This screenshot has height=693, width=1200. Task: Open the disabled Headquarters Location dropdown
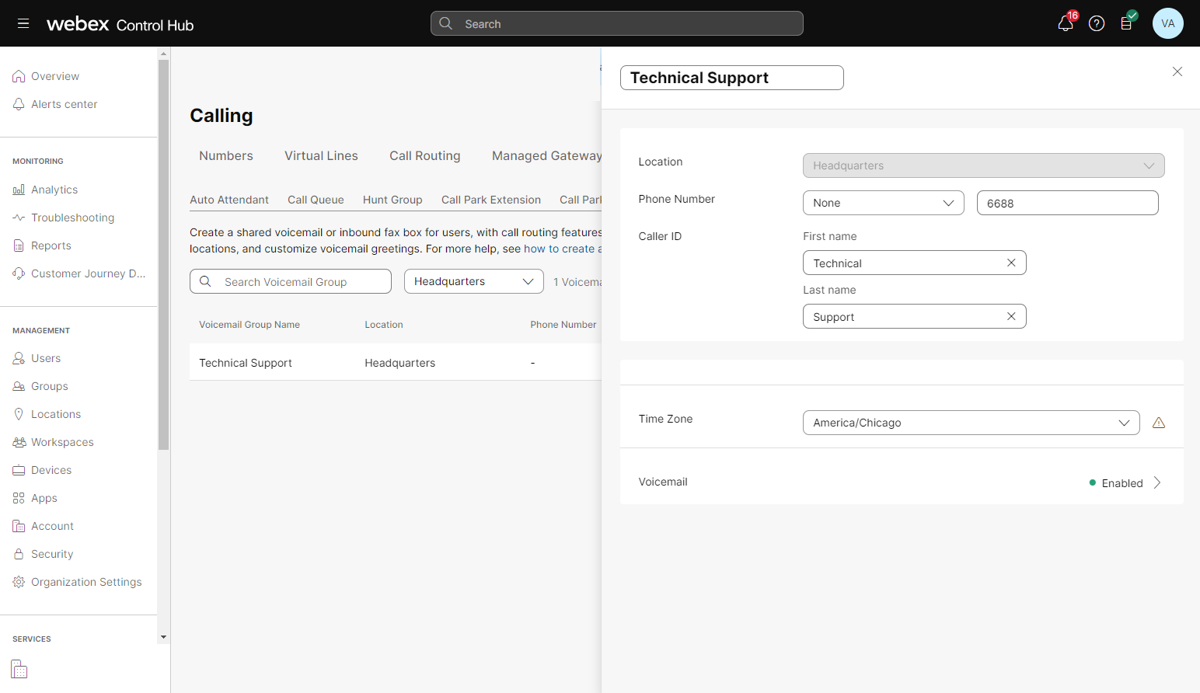(x=983, y=165)
